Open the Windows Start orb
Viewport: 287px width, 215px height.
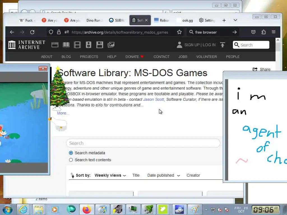[x=7, y=209]
